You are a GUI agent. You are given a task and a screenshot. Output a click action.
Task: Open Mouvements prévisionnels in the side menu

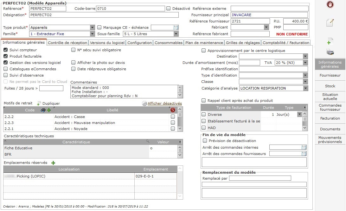(x=330, y=140)
